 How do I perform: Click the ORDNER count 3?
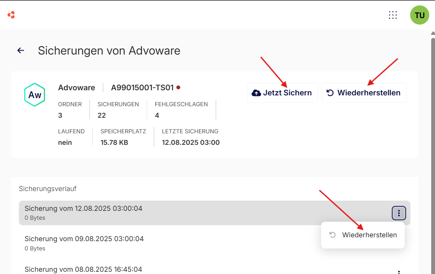click(x=60, y=115)
